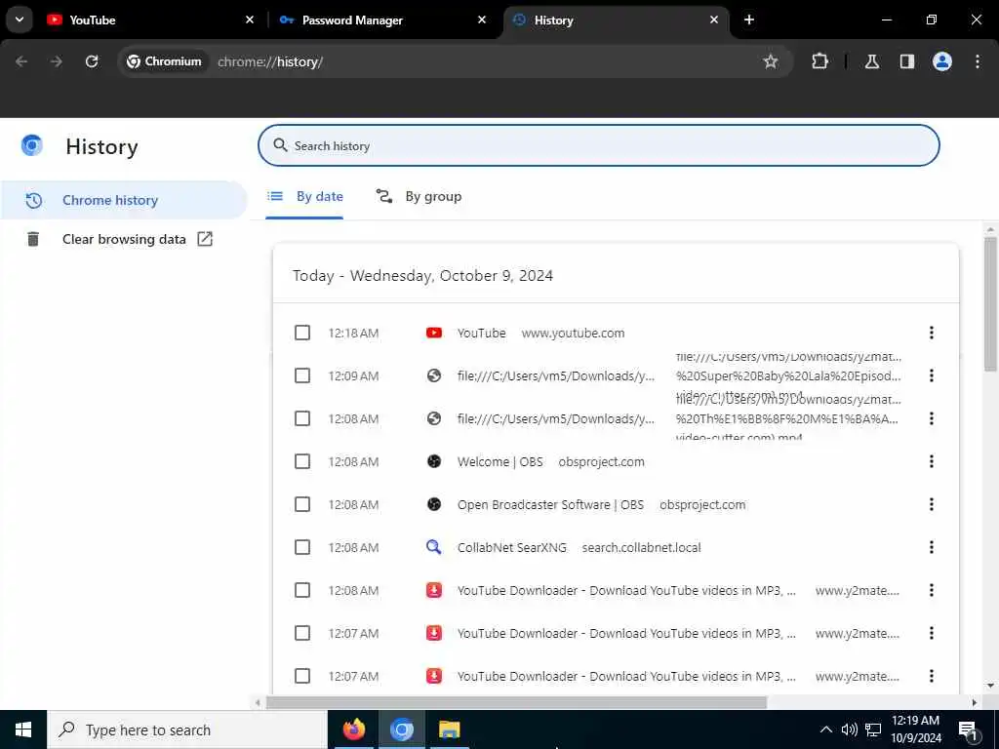The image size is (999, 749).
Task: Bookmark this page with star icon
Action: (x=771, y=61)
